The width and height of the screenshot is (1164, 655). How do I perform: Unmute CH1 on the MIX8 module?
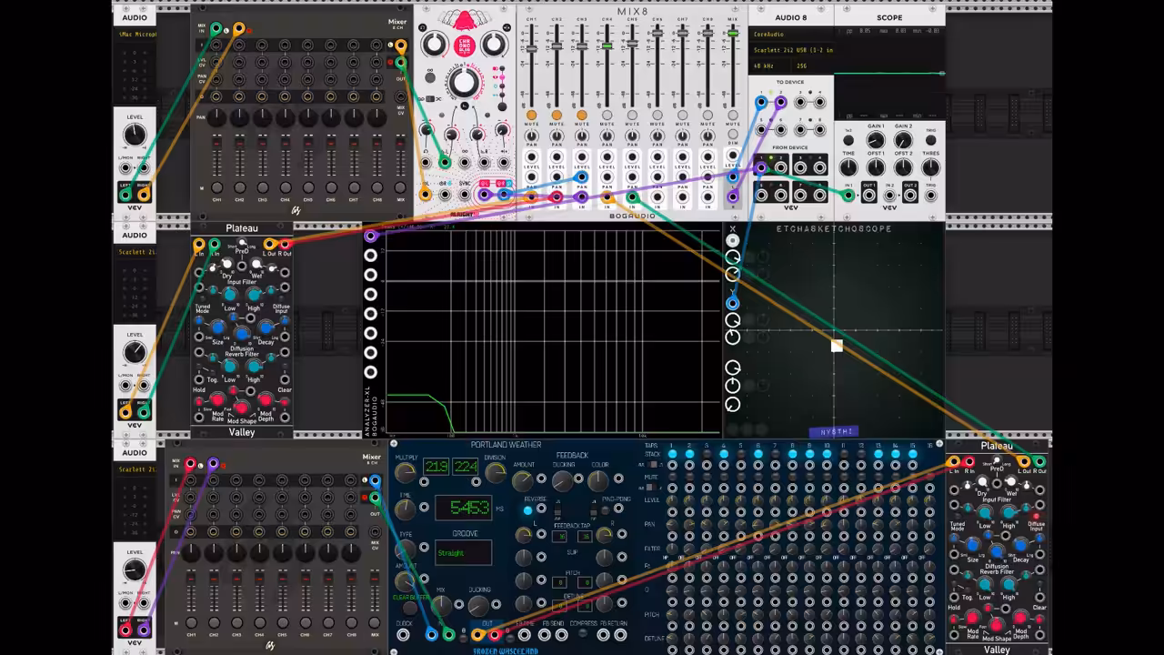[x=531, y=116]
